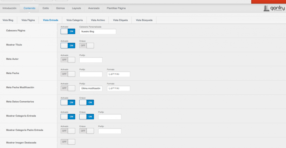Toggle Mostrar Título Activado switch

(68, 46)
